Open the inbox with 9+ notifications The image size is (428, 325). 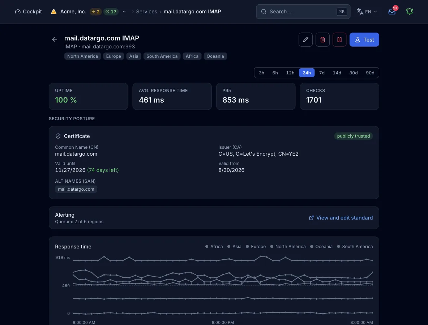[x=392, y=12]
